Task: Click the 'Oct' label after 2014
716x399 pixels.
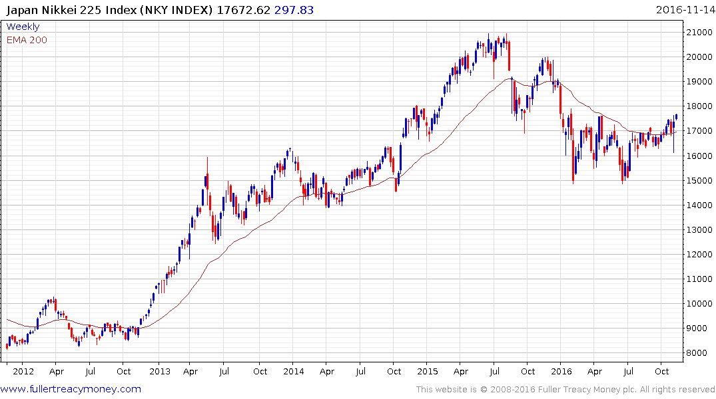Action: click(x=394, y=371)
